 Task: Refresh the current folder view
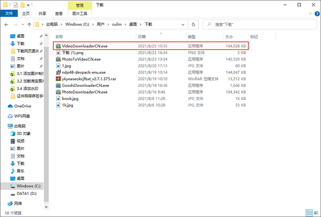pyautogui.click(x=193, y=25)
